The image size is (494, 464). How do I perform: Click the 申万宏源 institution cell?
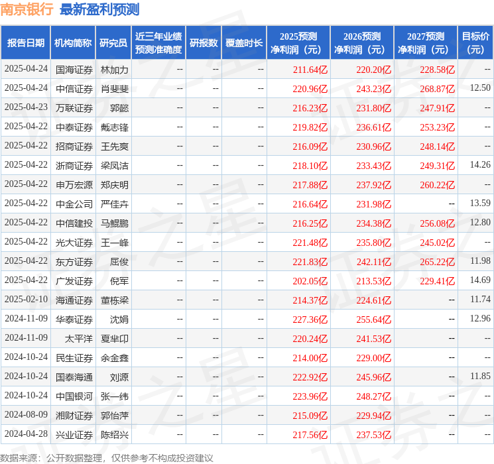(74, 185)
